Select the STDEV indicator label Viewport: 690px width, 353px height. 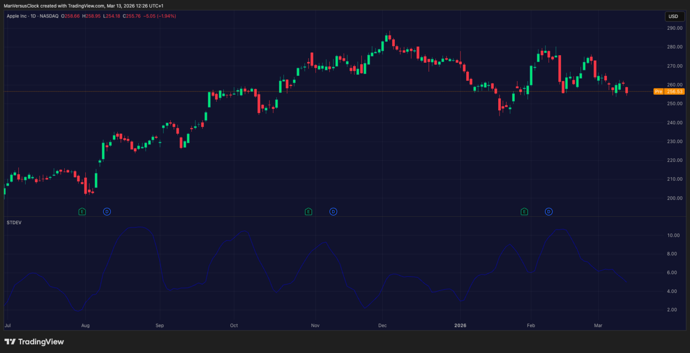[x=14, y=222]
